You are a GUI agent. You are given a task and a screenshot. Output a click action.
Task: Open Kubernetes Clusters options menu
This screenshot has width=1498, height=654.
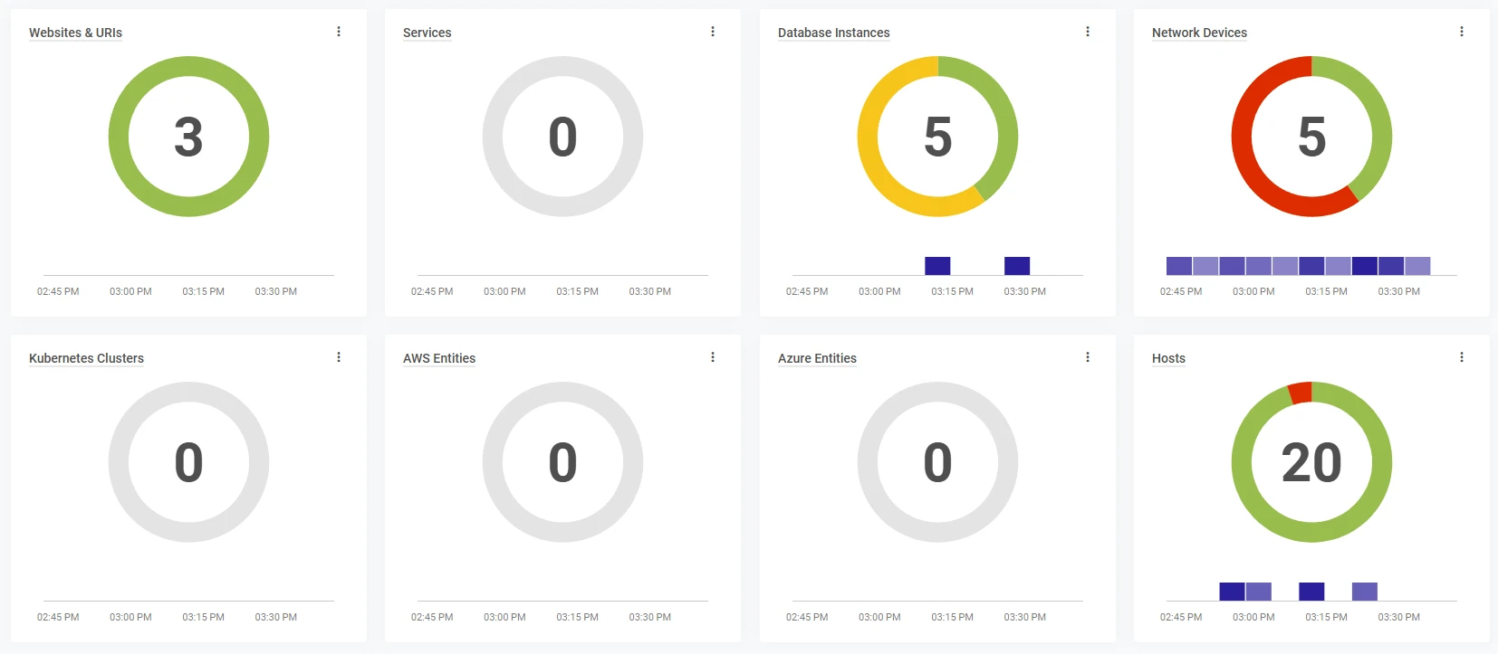click(339, 357)
